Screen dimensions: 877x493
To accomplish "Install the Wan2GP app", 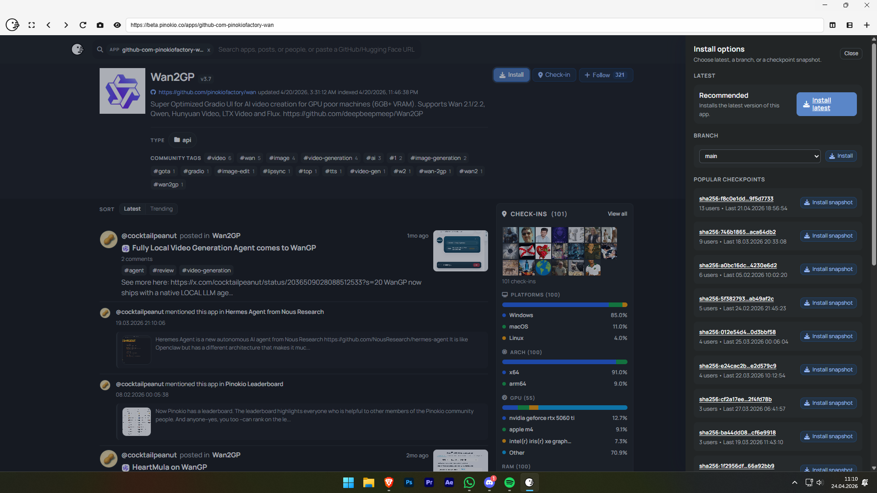I will [x=511, y=75].
